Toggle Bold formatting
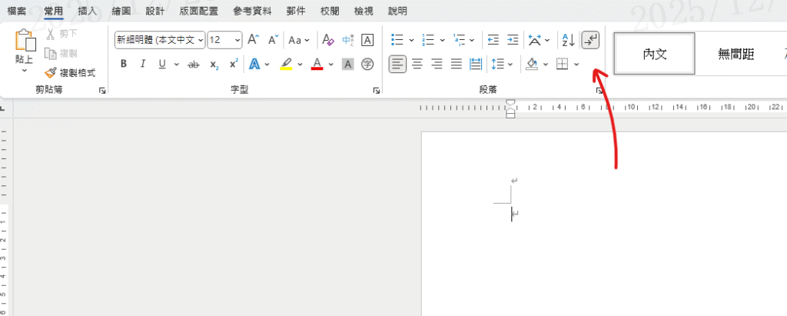This screenshot has width=787, height=316. [x=123, y=64]
